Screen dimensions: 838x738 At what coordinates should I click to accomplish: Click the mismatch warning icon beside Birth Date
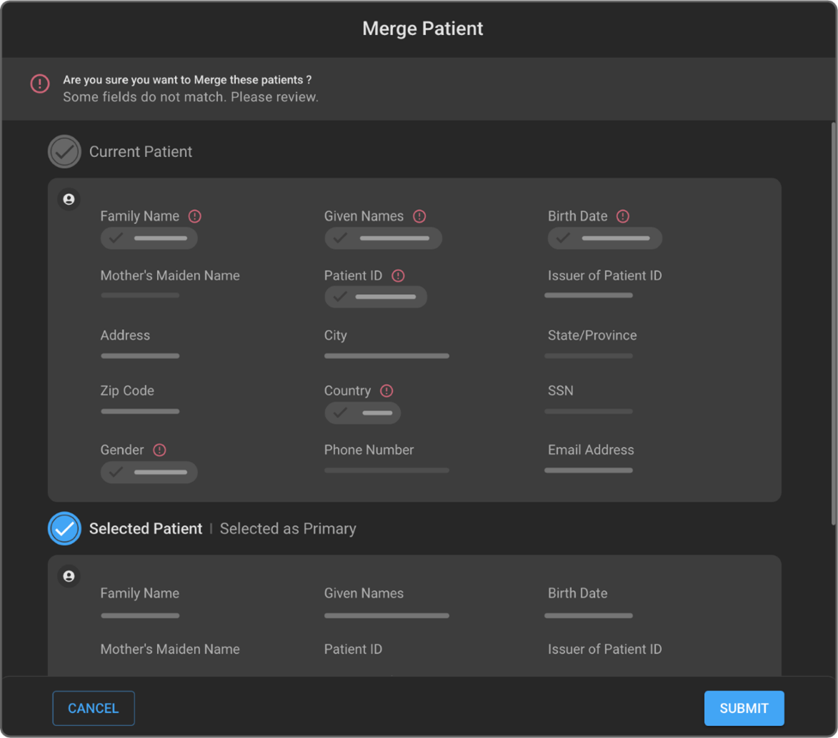pyautogui.click(x=623, y=216)
